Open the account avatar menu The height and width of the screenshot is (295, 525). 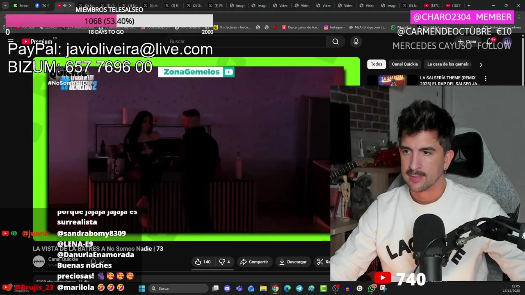pyautogui.click(x=507, y=41)
